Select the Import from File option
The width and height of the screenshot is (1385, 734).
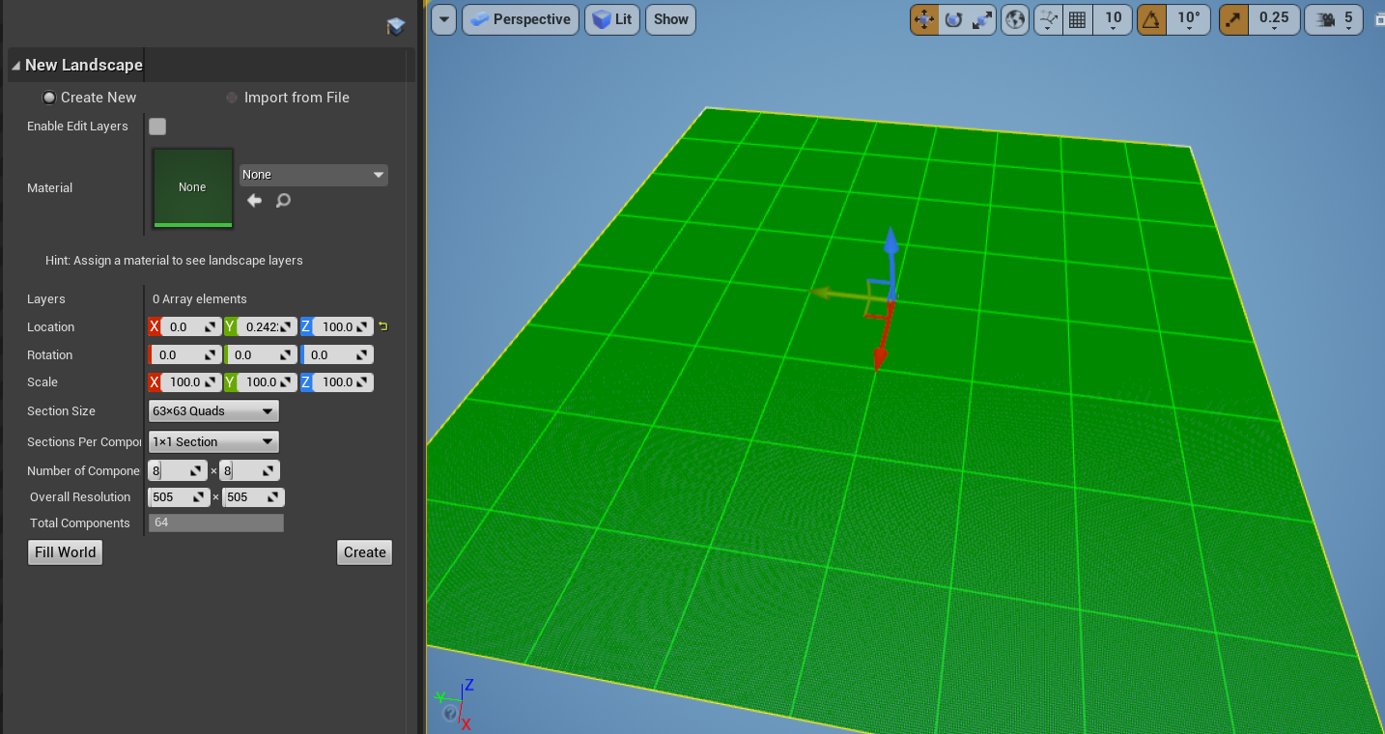tap(288, 98)
